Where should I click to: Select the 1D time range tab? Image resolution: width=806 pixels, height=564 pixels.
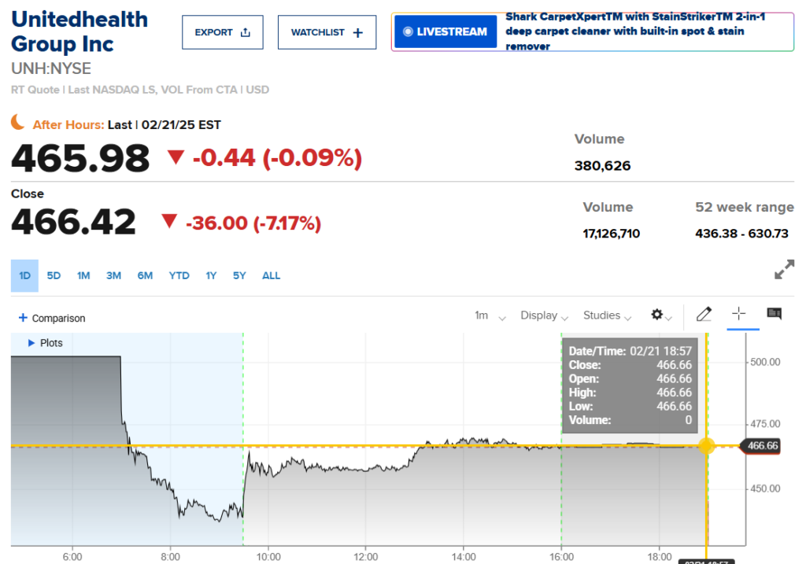pos(24,276)
